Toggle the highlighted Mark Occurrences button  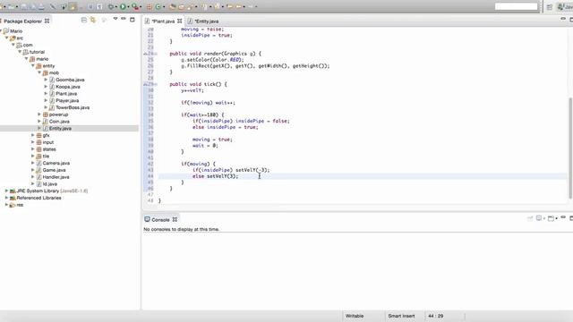tap(73, 6)
